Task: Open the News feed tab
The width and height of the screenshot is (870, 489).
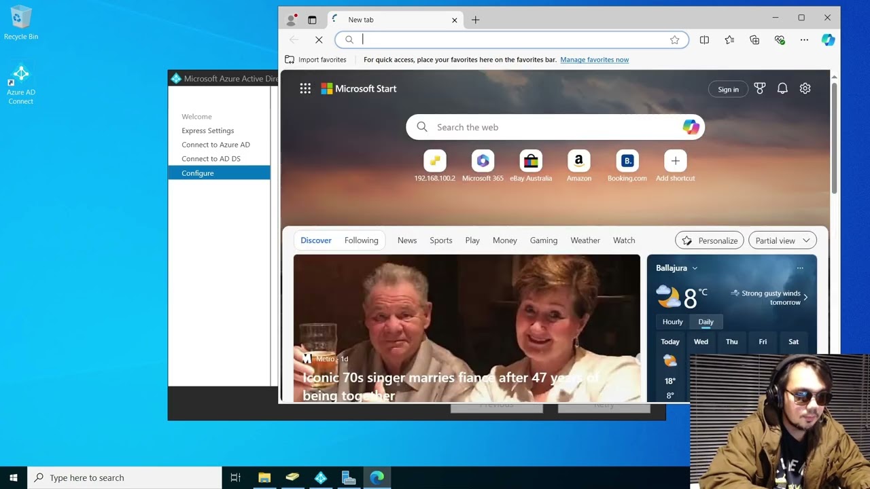Action: pyautogui.click(x=407, y=240)
